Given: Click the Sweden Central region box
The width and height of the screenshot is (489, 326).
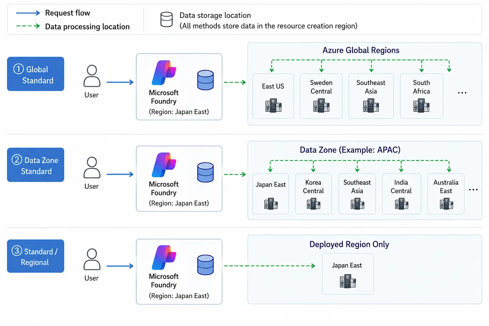Looking at the screenshot, I should 321,96.
